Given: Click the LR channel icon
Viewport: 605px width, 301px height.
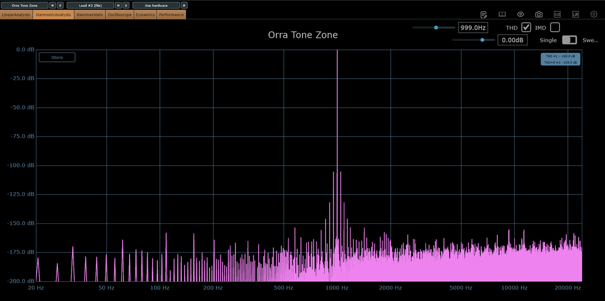Looking at the screenshot, I should tap(575, 15).
